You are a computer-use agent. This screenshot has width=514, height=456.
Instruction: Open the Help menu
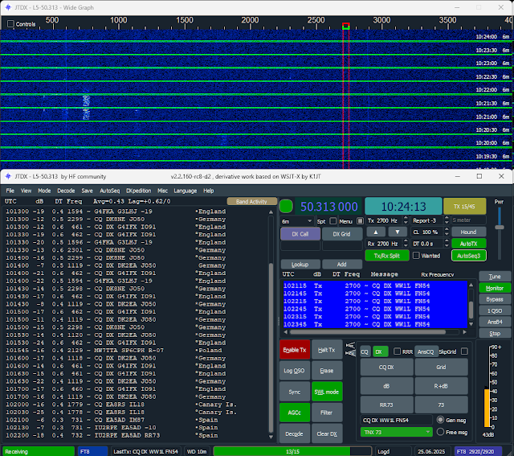tap(209, 191)
